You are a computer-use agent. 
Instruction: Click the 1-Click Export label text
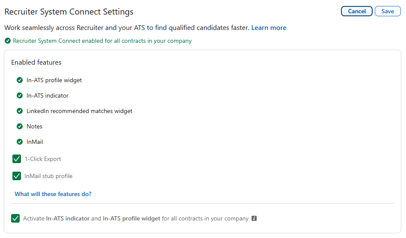tap(43, 159)
